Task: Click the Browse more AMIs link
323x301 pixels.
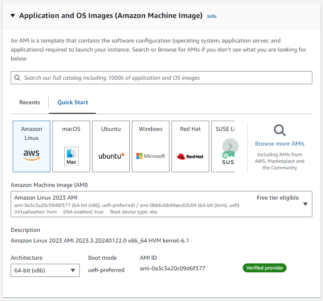Action: (x=280, y=144)
